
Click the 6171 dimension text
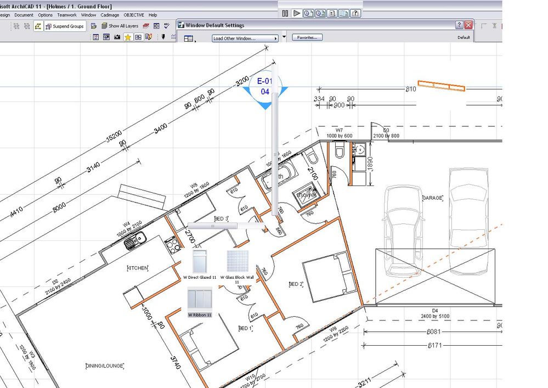[x=435, y=345]
